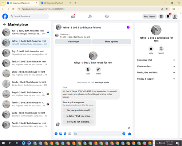Open Sandy's house for rent conversation
The height and width of the screenshot is (146, 182).
pos(25,84)
